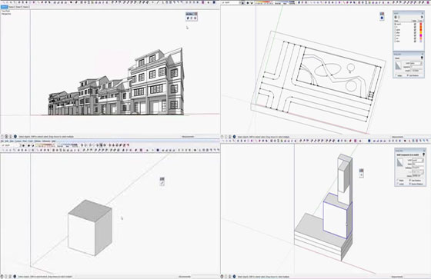
Task: Click Definition field in Solid Component Entity Info
Action: pyautogui.click(x=418, y=168)
